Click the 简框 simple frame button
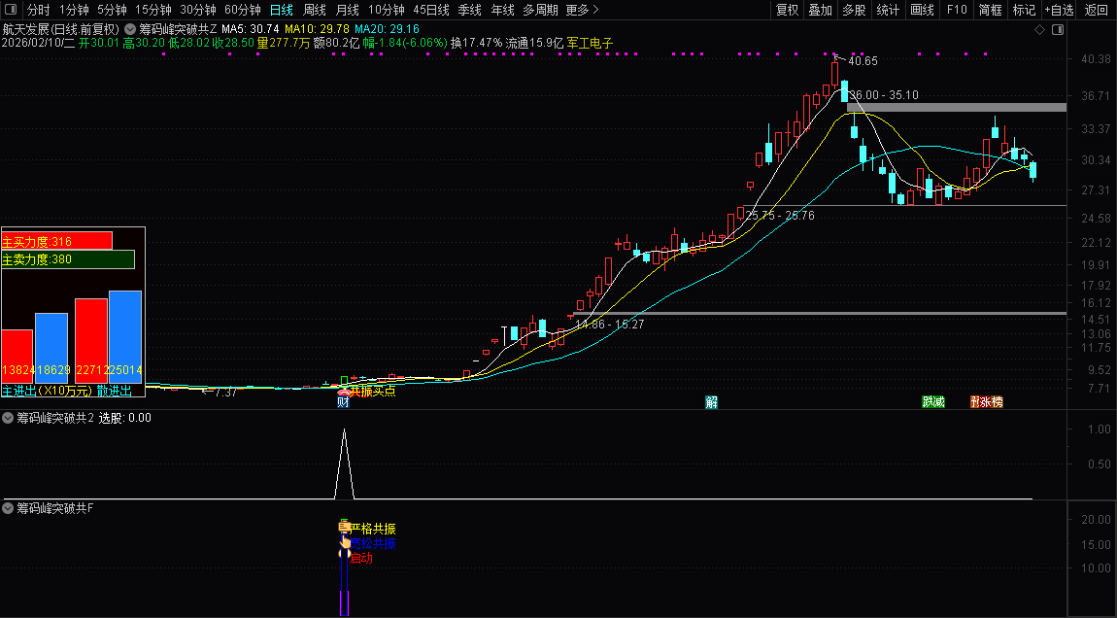 [990, 10]
